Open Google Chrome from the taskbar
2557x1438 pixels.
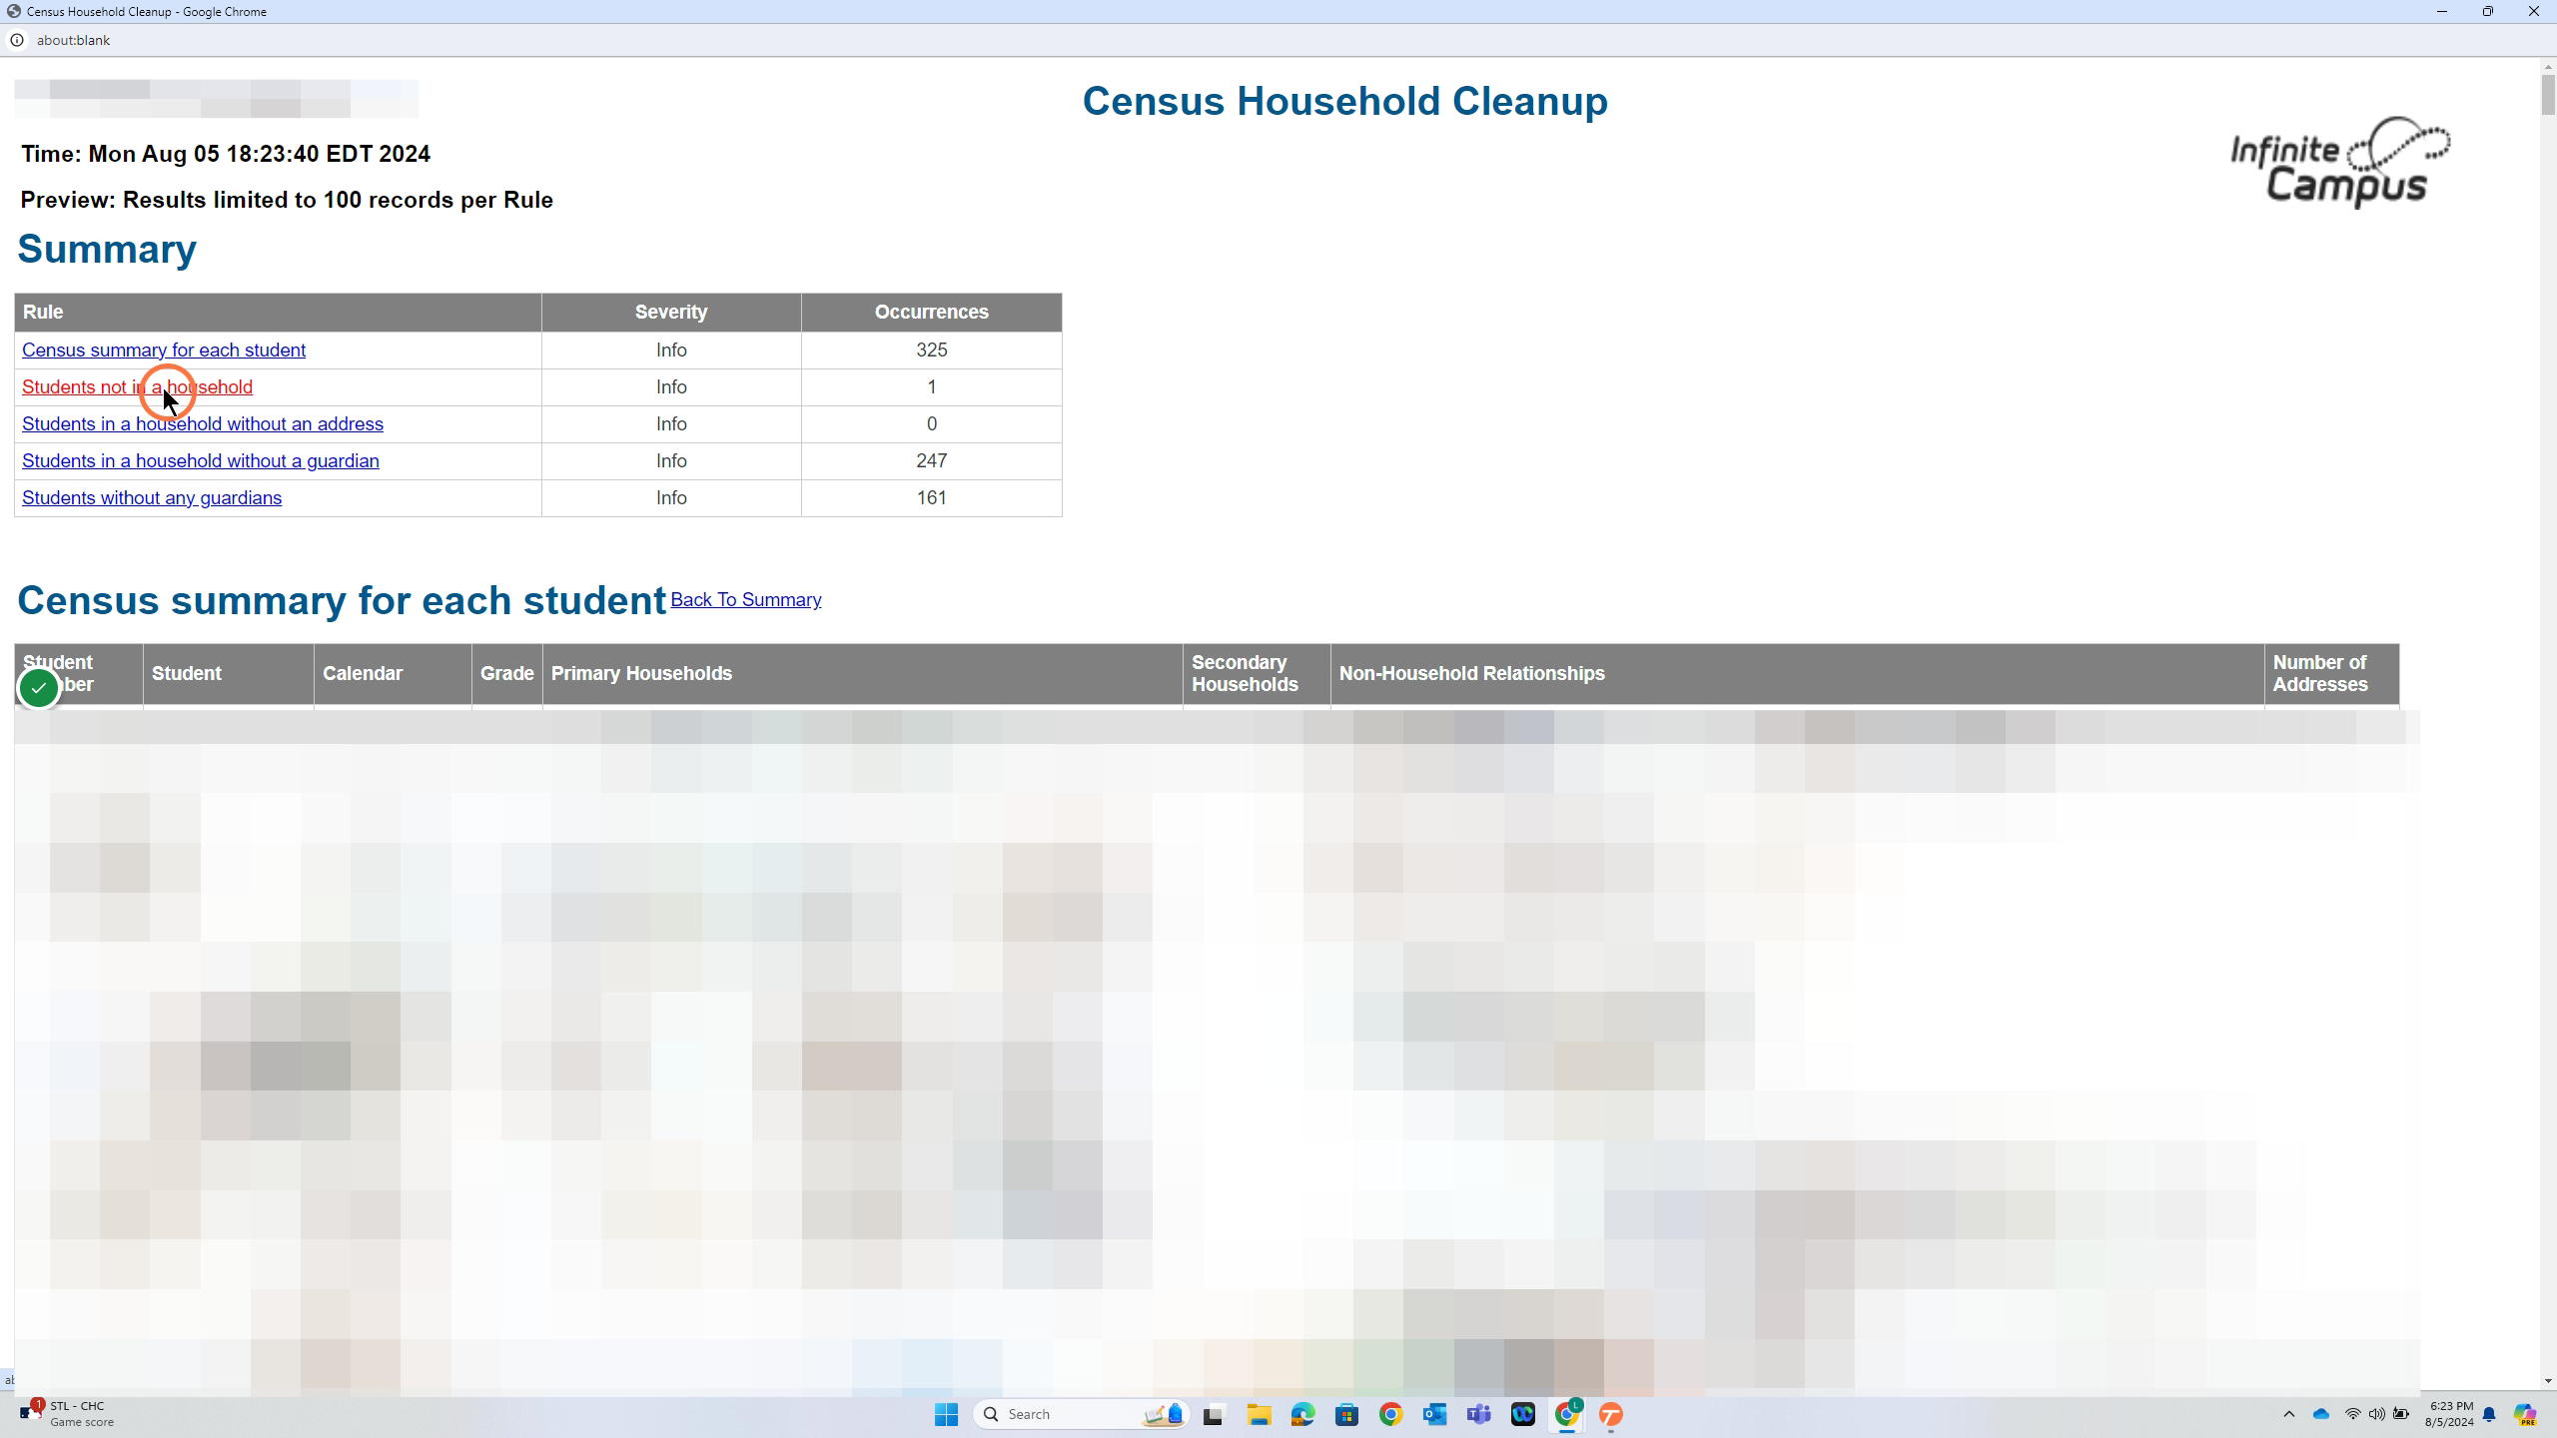(x=1390, y=1414)
